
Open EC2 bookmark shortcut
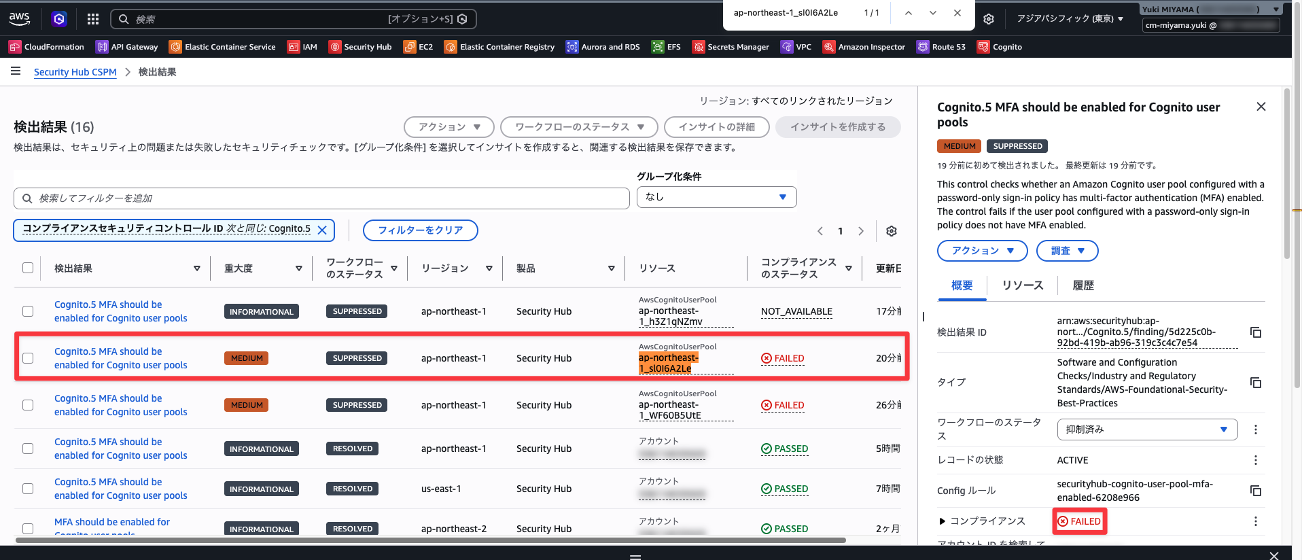418,47
